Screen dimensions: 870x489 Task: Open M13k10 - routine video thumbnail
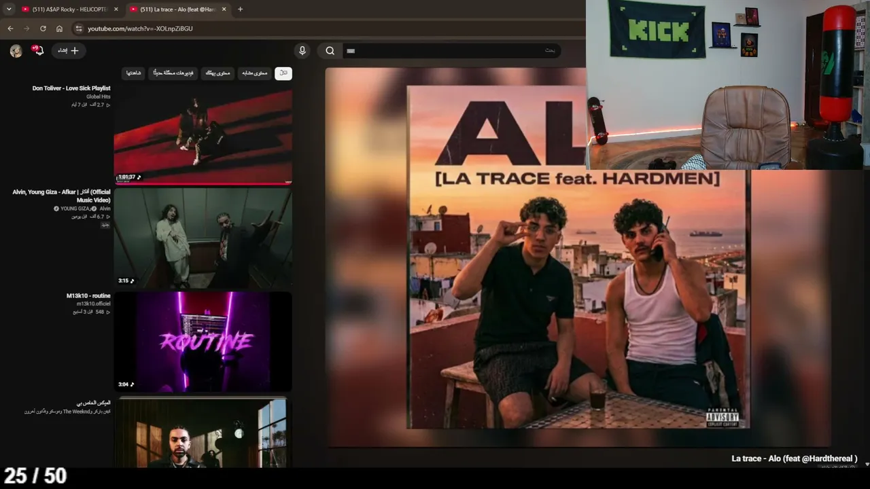pyautogui.click(x=203, y=342)
